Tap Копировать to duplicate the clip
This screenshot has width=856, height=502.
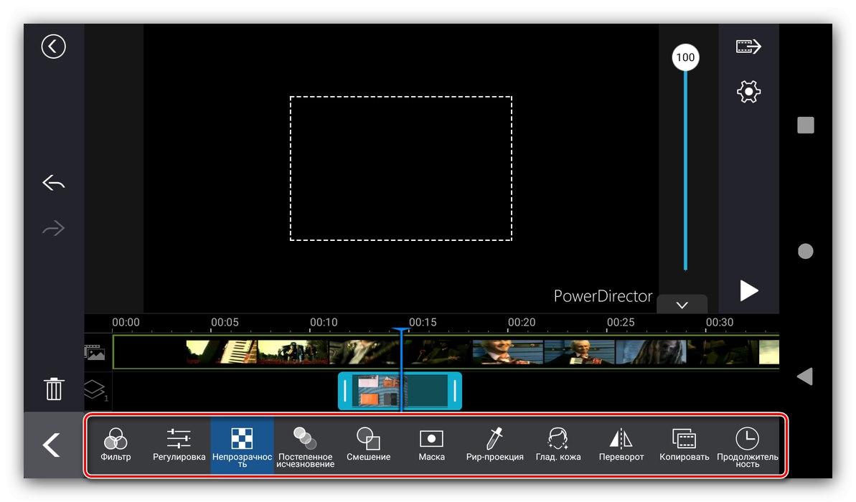click(684, 445)
